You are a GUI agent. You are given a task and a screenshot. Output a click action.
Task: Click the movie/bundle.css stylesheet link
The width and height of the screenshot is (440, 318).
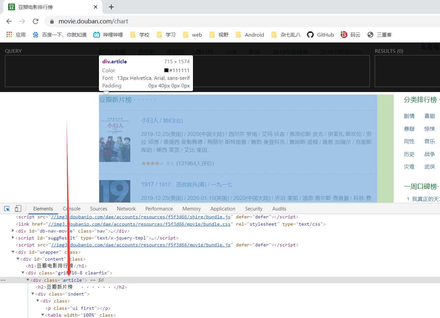coord(140,224)
